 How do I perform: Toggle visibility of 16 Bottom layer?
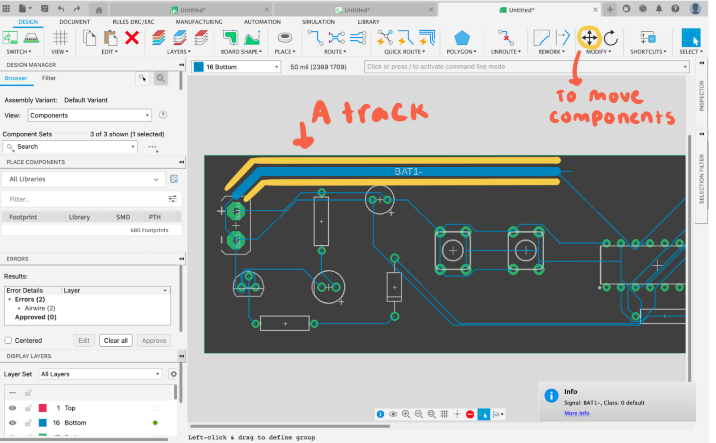point(12,423)
